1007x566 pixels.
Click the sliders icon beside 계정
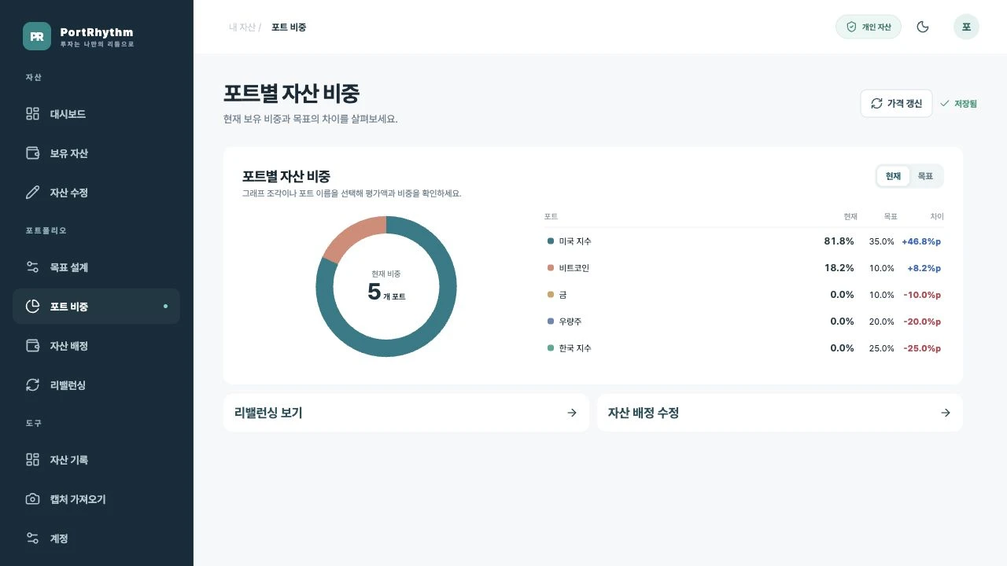(x=32, y=538)
